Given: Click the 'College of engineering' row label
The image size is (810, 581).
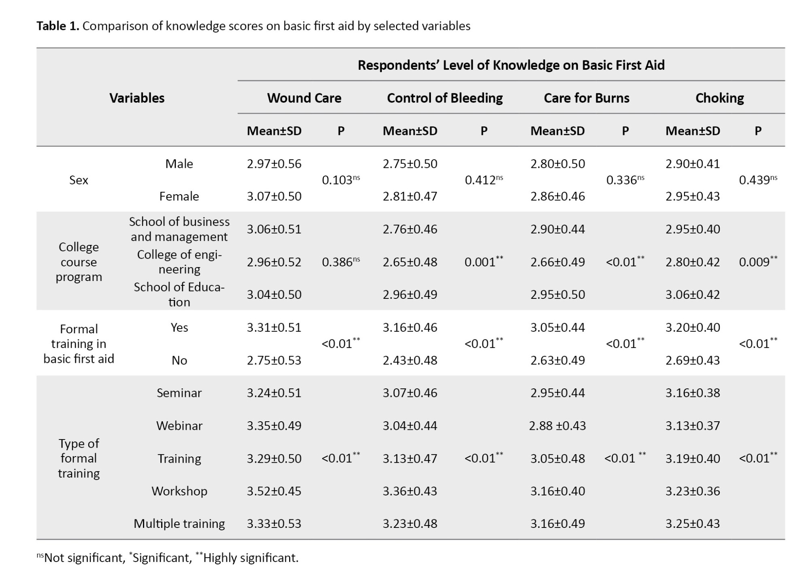Looking at the screenshot, I should pyautogui.click(x=179, y=262).
